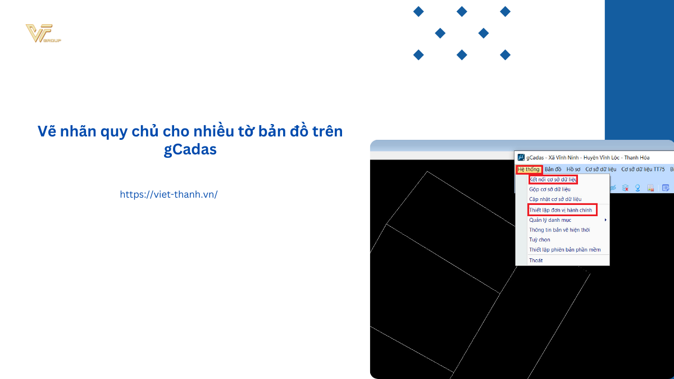This screenshot has width=674, height=379.
Task: Select Thông tin bản vẽ hiện thời
Action: (x=559, y=230)
